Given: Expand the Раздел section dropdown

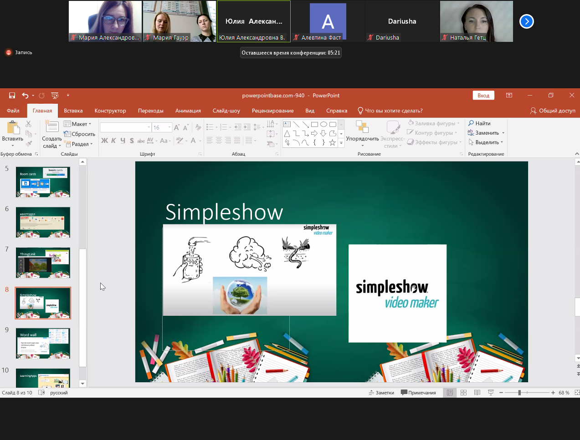Looking at the screenshot, I should 78,144.
